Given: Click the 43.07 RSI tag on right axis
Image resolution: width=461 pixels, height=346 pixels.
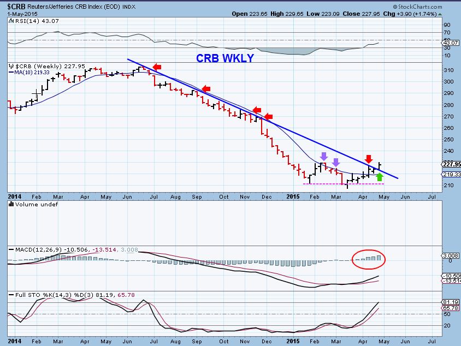Looking at the screenshot, I should pyautogui.click(x=451, y=43).
